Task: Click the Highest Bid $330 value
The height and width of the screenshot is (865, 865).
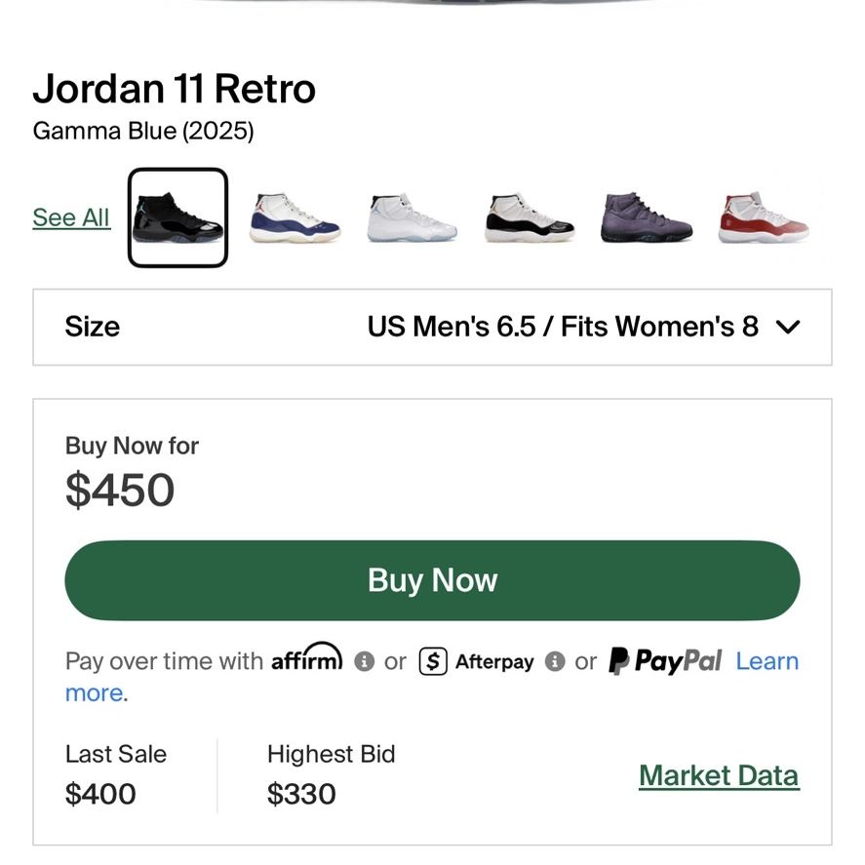Action: [301, 794]
